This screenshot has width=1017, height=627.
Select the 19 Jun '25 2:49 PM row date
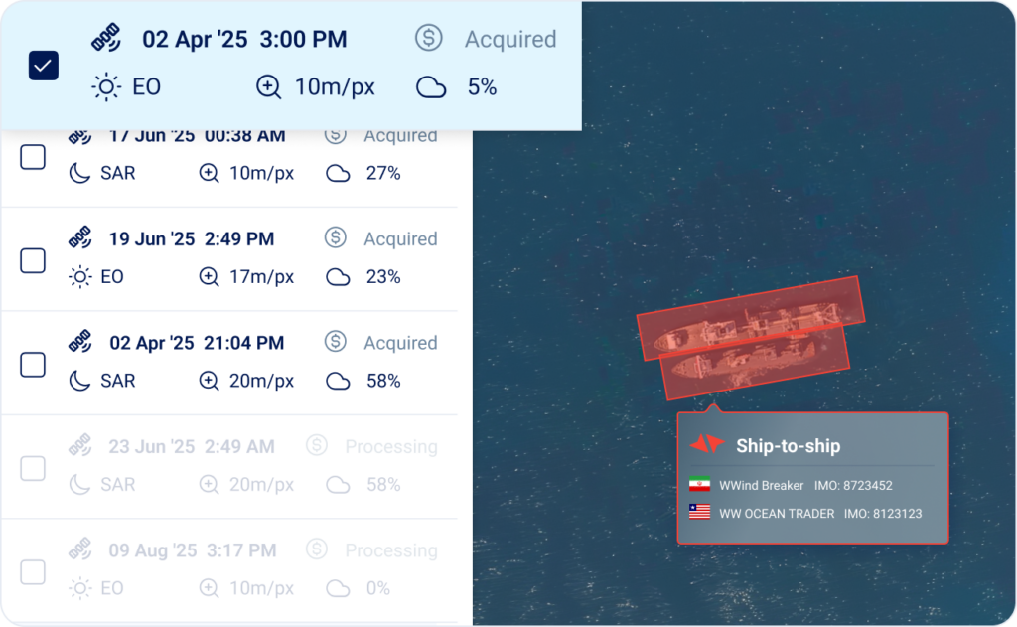pos(192,239)
